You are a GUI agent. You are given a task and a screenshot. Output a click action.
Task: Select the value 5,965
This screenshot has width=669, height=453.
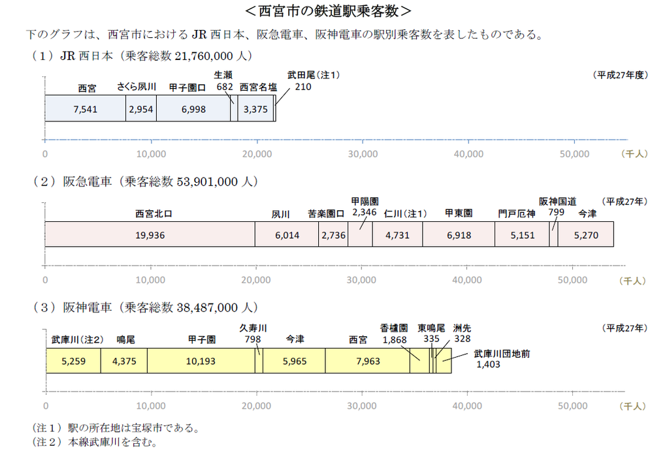pyautogui.click(x=295, y=362)
